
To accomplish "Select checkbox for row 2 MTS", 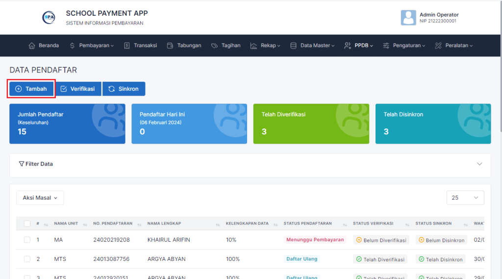I will pyautogui.click(x=27, y=259).
